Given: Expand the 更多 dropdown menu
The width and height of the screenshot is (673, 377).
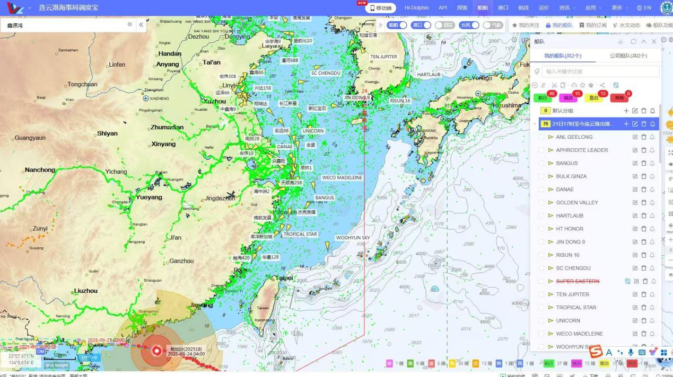Looking at the screenshot, I should click(619, 8).
